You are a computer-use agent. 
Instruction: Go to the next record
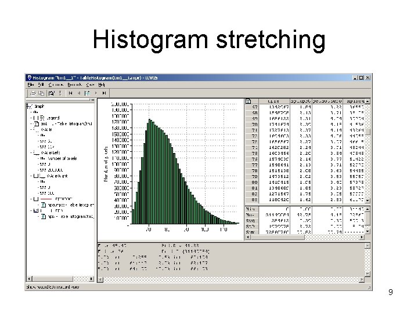[96, 93]
